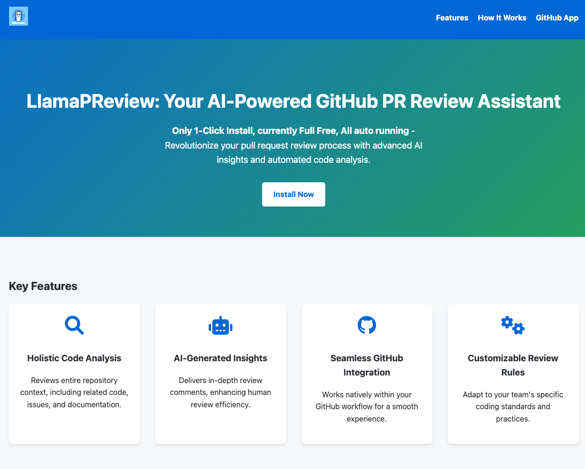The image size is (585, 469).
Task: Open the Features nav link
Action: click(x=452, y=18)
